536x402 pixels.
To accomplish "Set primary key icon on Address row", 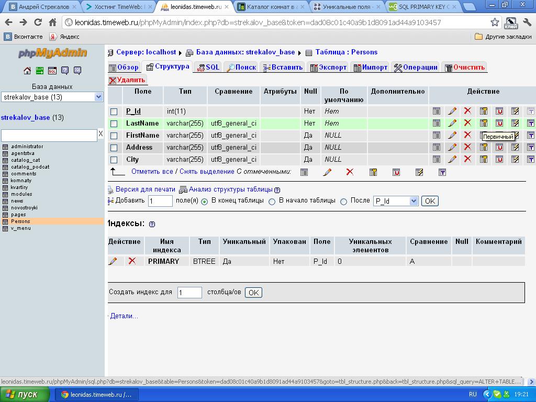I will 484,148.
